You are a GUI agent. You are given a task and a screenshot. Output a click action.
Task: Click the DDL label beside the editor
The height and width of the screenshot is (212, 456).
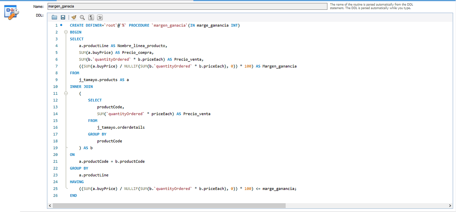click(39, 15)
